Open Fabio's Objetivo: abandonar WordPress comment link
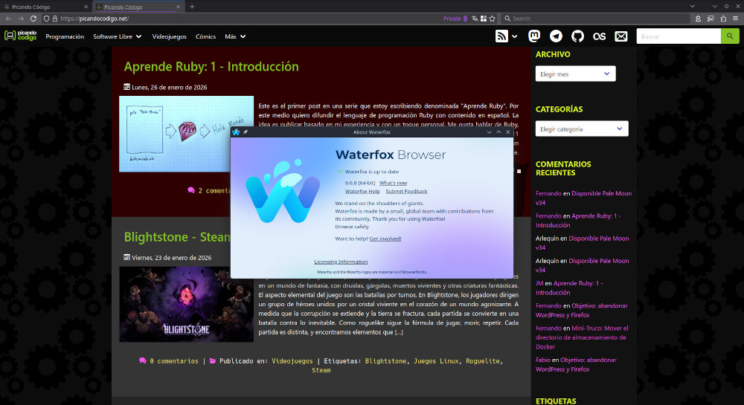Screen dimensions: 744x405 coord(576,365)
